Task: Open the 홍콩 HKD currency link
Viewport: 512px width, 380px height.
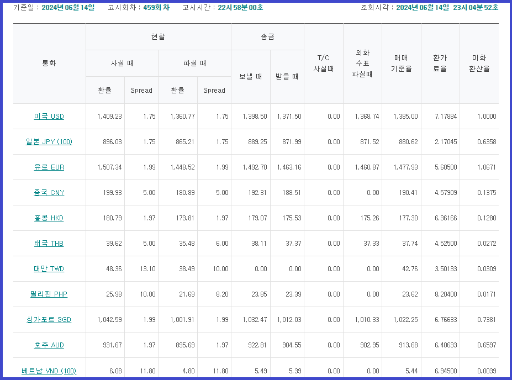Action: point(49,218)
